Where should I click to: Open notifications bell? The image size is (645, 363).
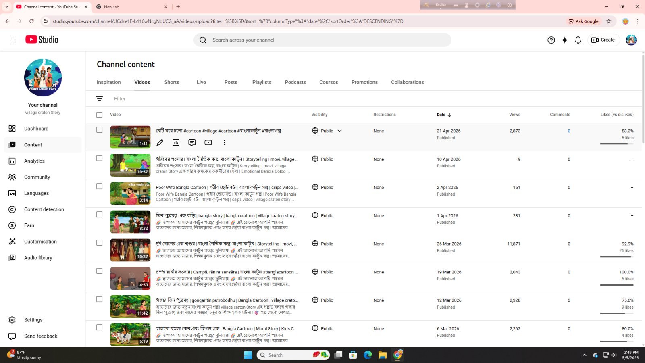[578, 40]
